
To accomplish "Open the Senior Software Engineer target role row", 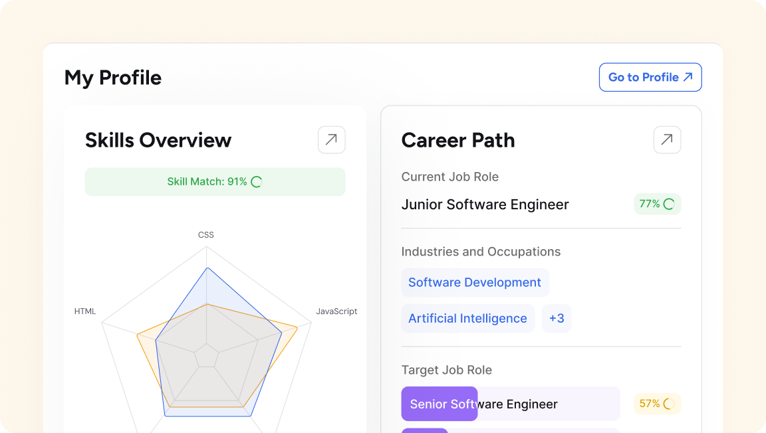I will [x=511, y=404].
